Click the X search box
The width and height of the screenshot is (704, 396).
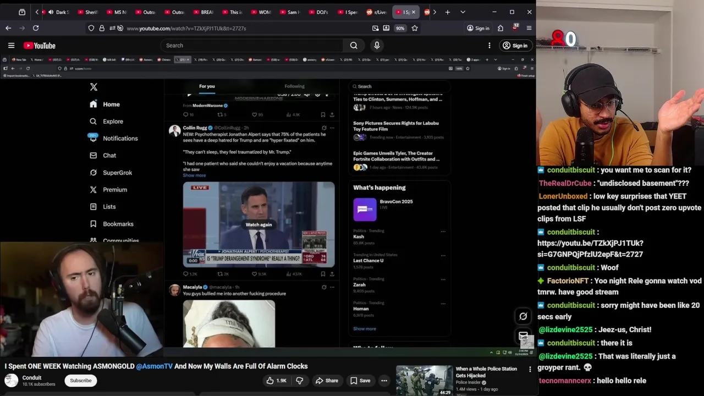click(x=400, y=86)
